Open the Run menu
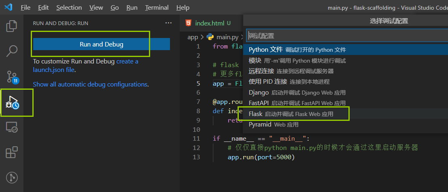This screenshot has height=192, width=448. pyautogui.click(x=132, y=8)
